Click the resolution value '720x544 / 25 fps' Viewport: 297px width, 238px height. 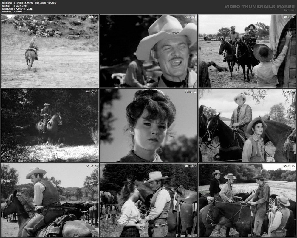click(24, 9)
